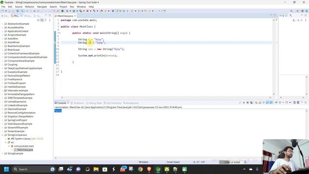Open Google Chrome from the taskbar
The width and height of the screenshot is (309, 174).
(140, 169)
